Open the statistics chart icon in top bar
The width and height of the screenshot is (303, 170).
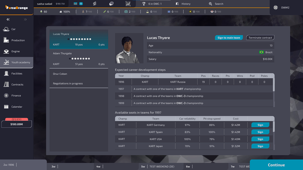(x=128, y=4)
